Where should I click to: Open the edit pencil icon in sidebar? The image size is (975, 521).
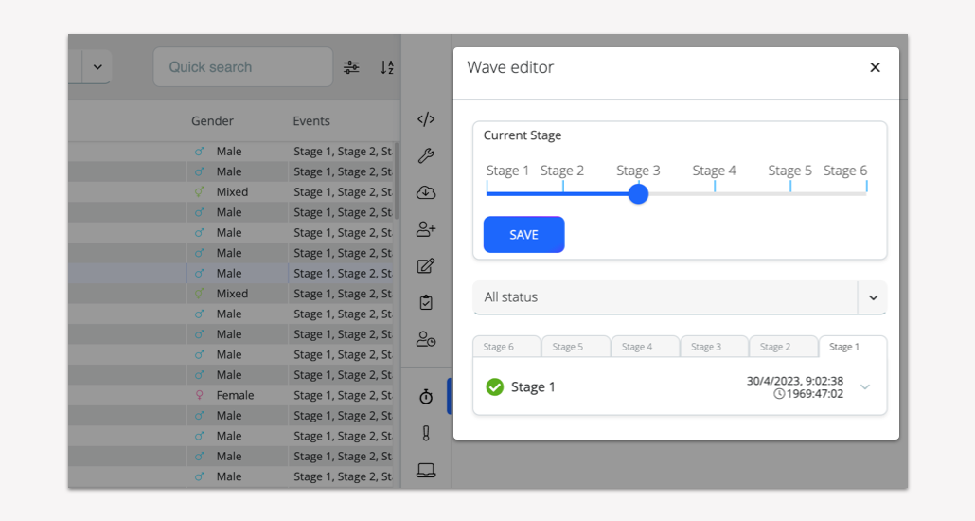click(426, 266)
